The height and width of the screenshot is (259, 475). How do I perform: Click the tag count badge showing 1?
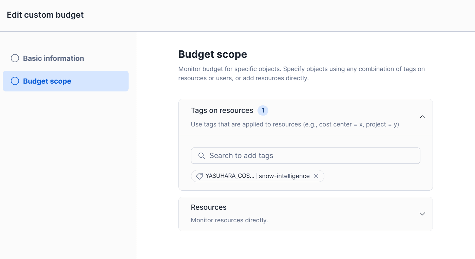[x=263, y=110]
